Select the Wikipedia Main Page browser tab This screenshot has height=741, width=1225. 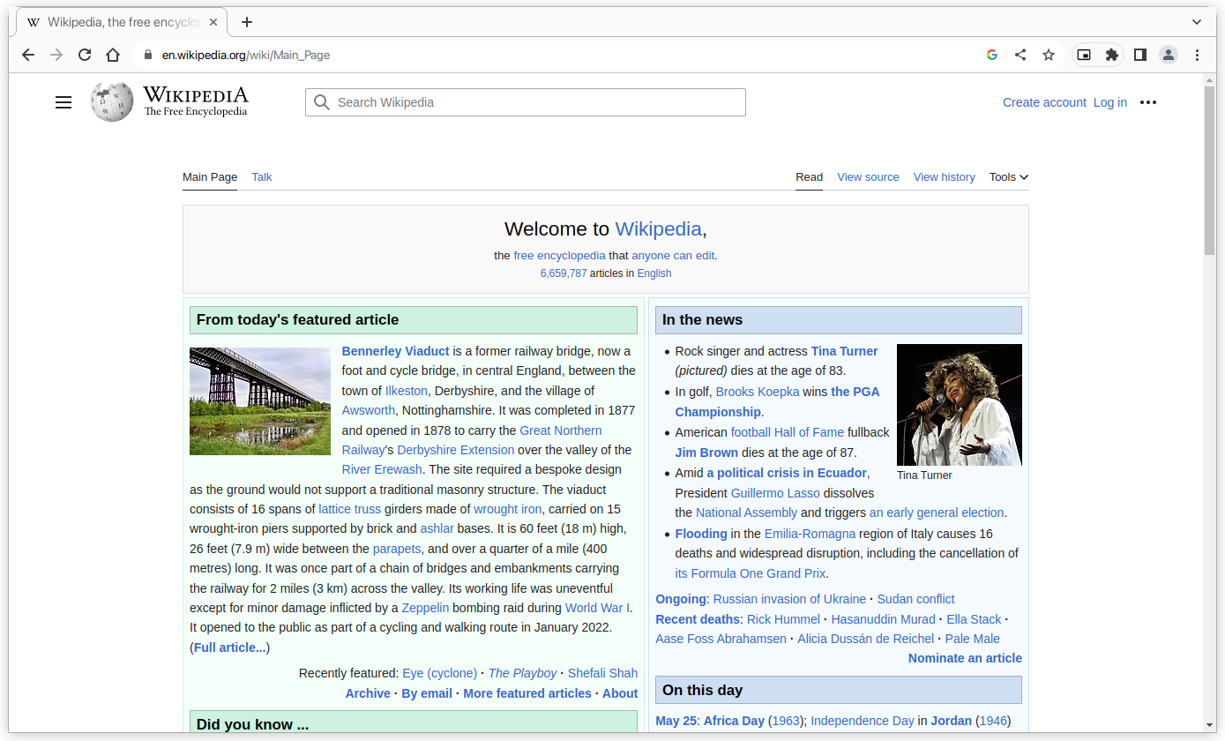click(123, 22)
